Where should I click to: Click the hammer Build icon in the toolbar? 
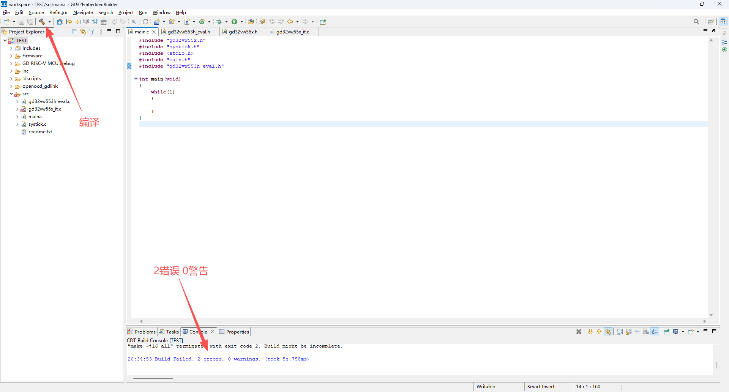(42, 22)
